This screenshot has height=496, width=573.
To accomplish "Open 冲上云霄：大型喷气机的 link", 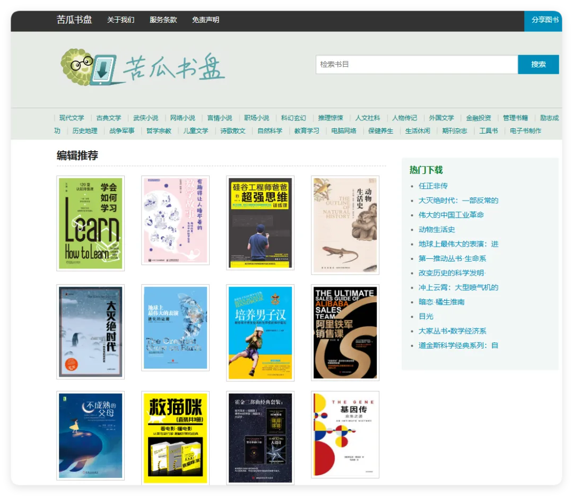I will (x=458, y=288).
